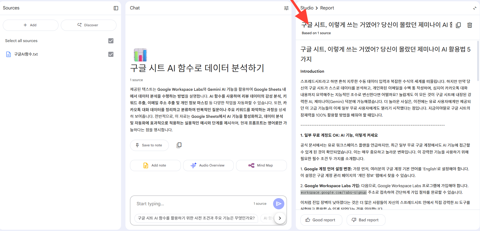Add a new note

click(x=155, y=165)
